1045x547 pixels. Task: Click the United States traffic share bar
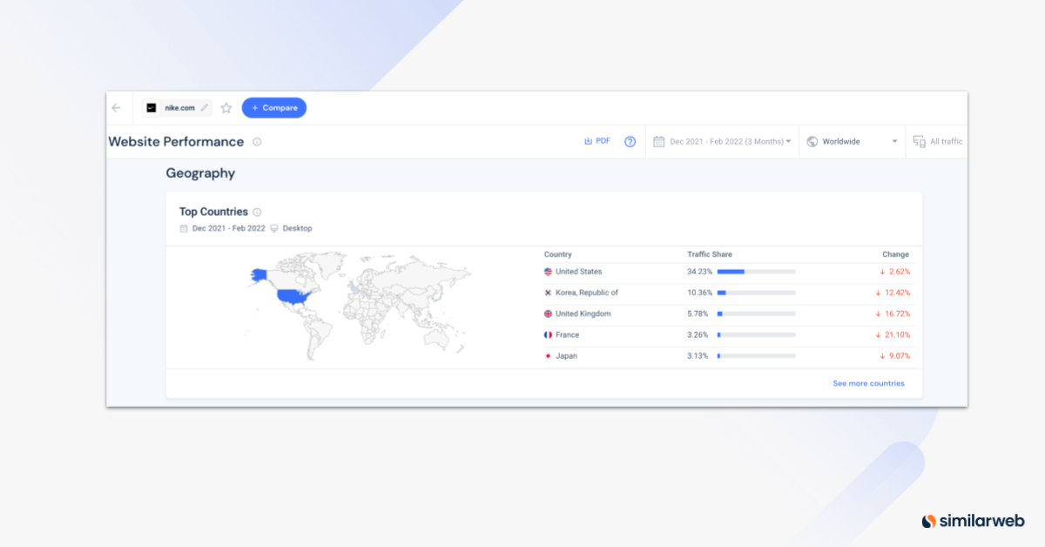[x=756, y=272]
